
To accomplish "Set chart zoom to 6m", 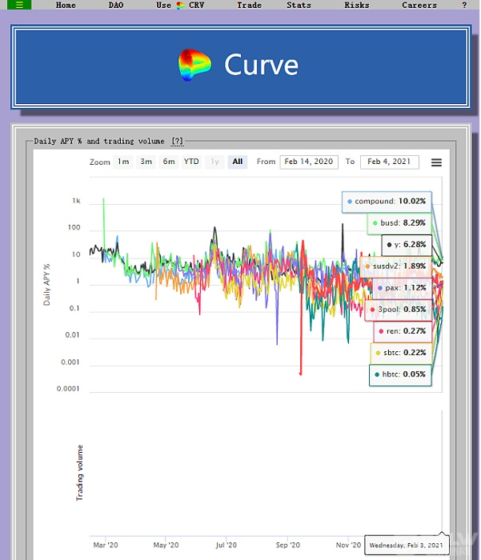I will pyautogui.click(x=169, y=162).
